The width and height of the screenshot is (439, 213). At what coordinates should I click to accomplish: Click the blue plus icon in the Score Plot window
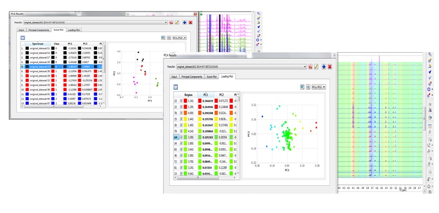pyautogui.click(x=185, y=22)
